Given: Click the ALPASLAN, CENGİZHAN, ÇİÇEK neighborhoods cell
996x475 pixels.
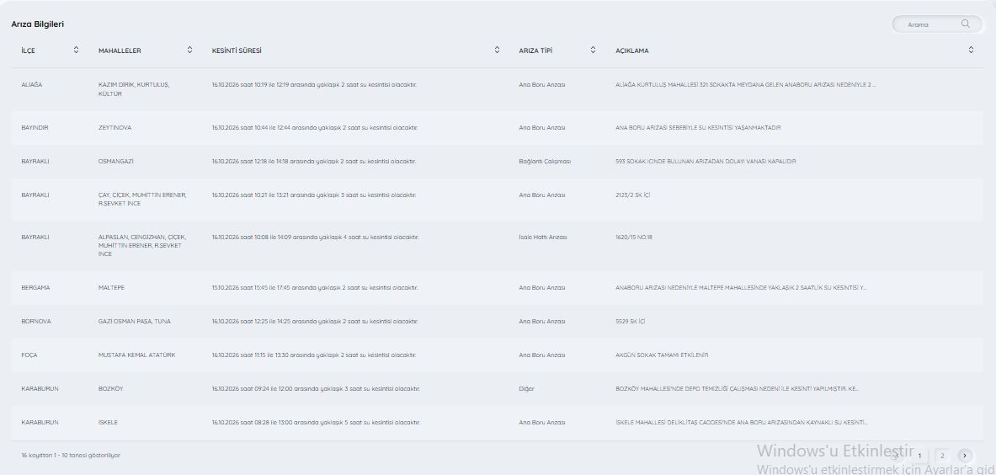Looking at the screenshot, I should point(142,245).
